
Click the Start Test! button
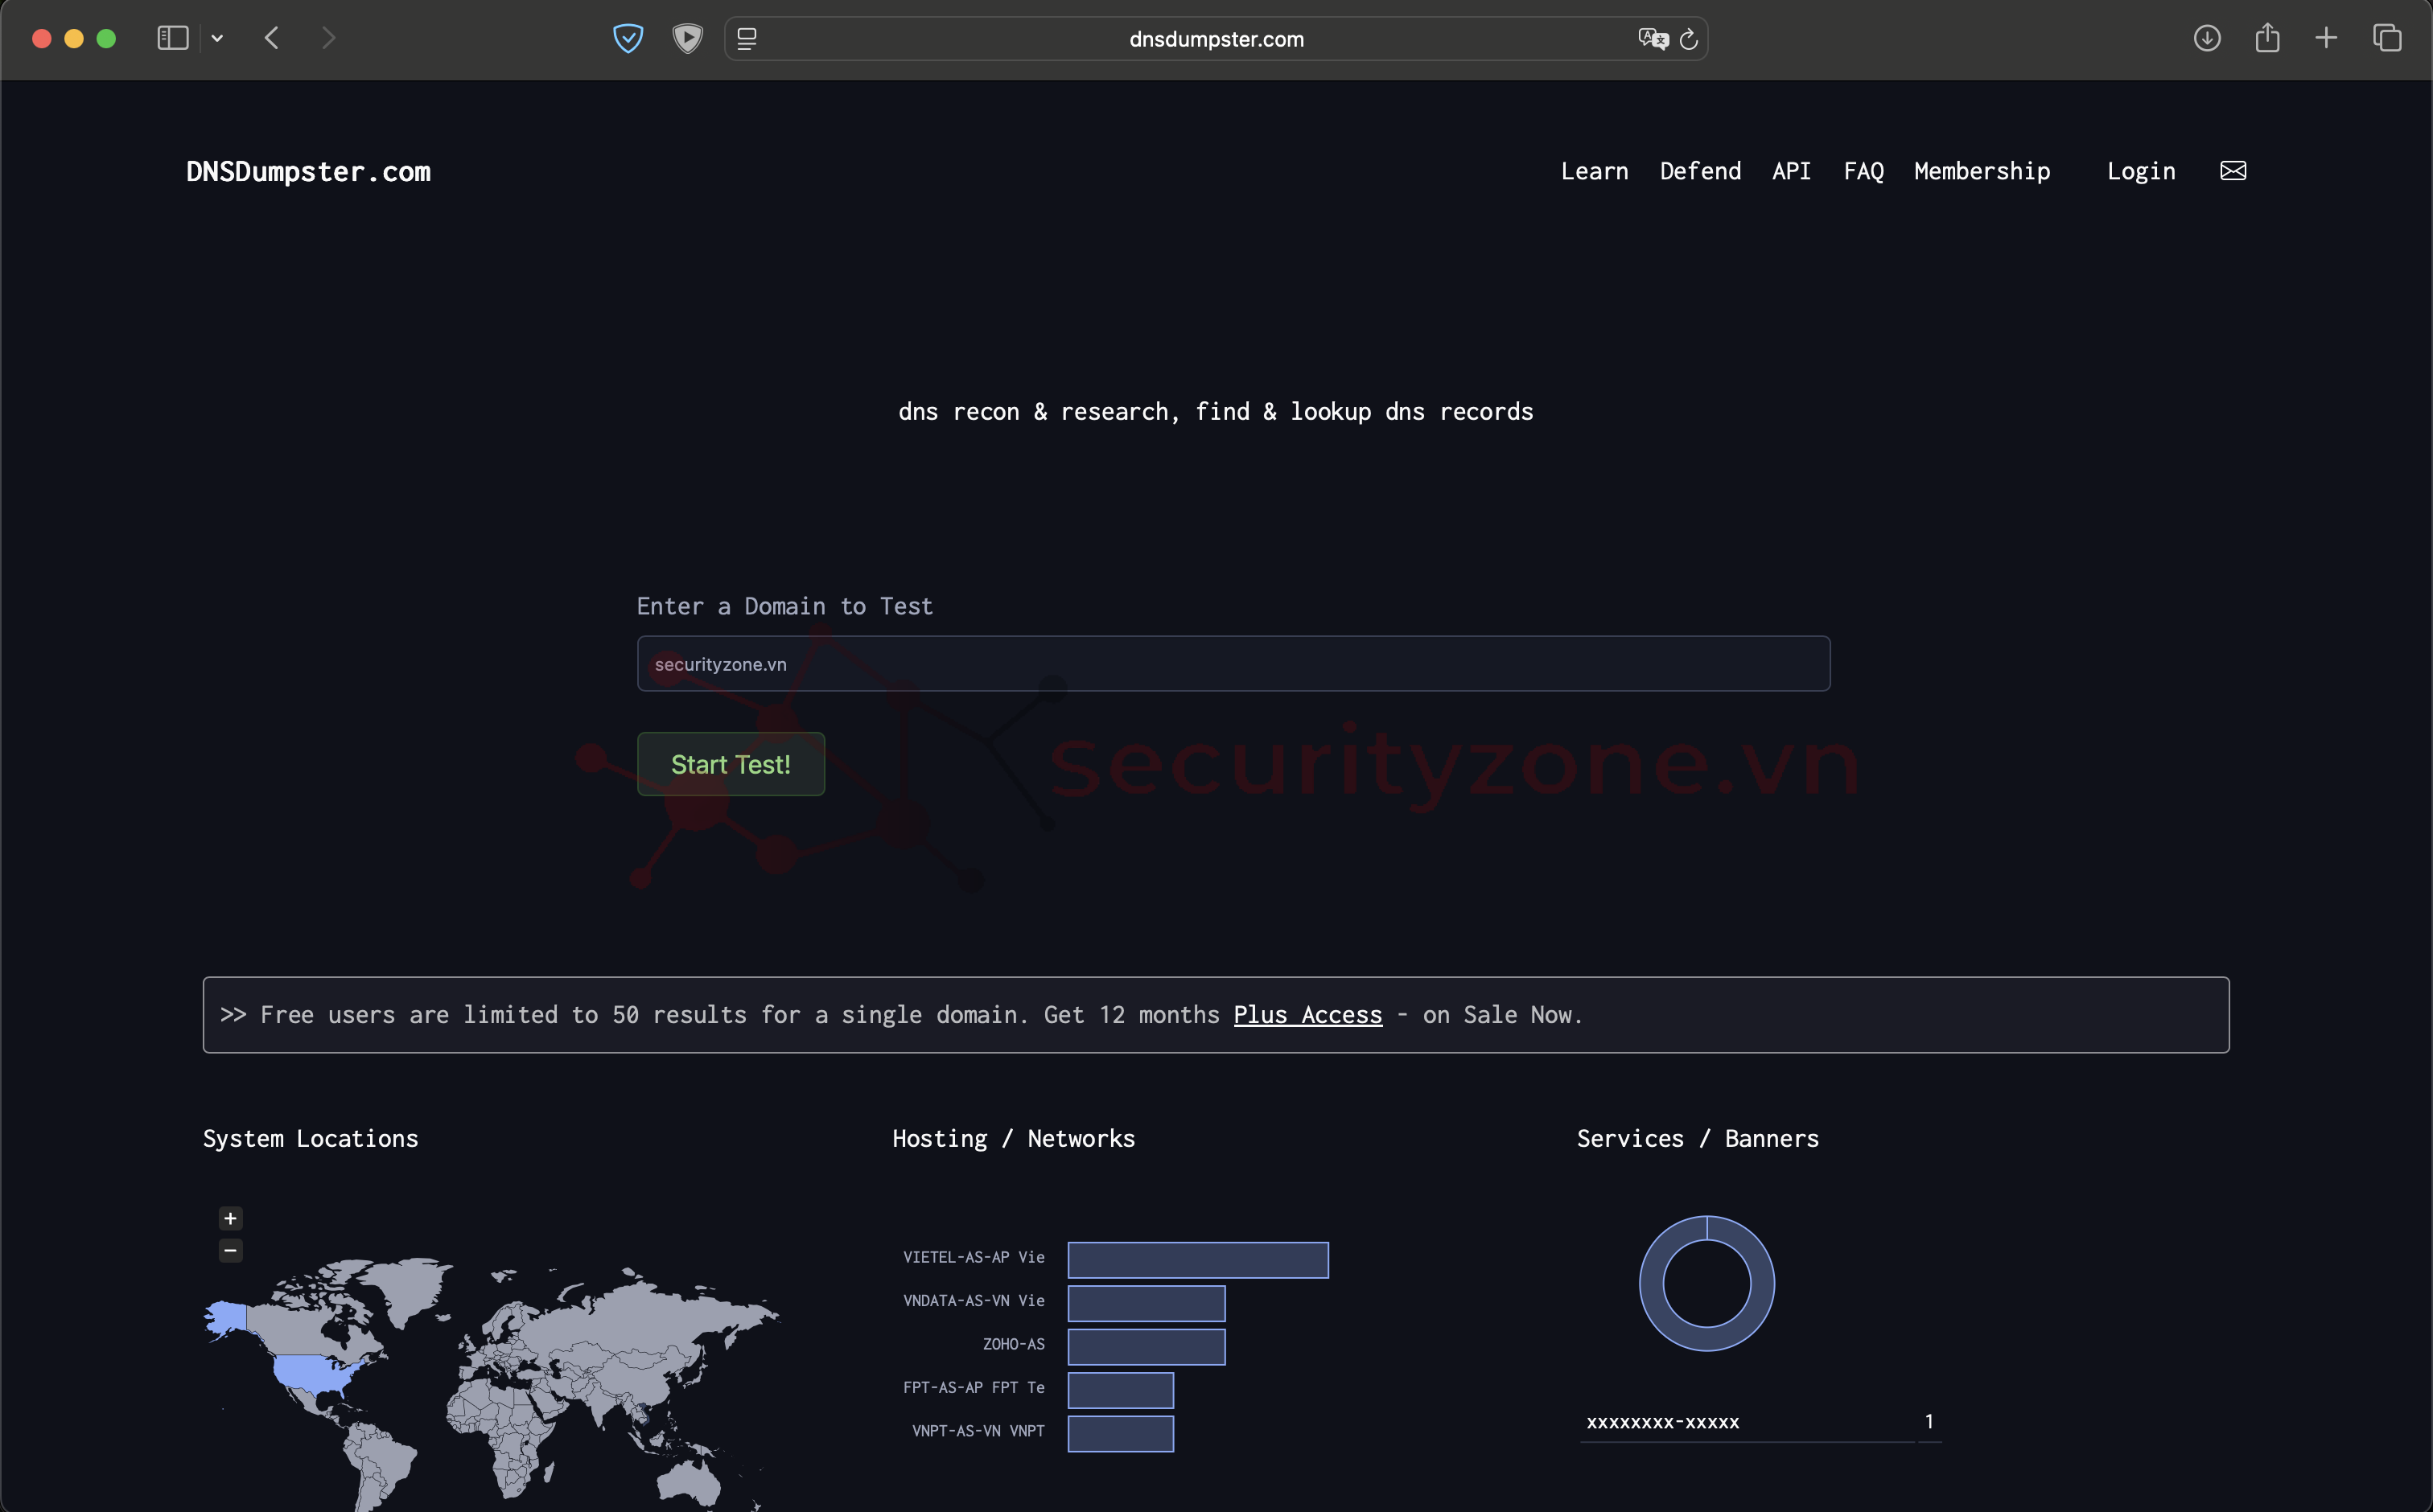pos(731,764)
